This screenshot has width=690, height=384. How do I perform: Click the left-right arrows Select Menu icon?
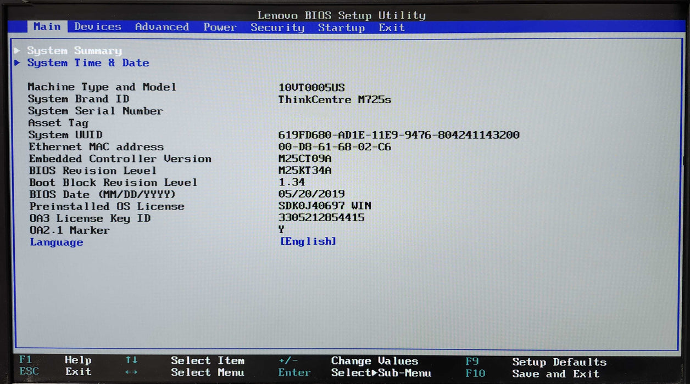coord(131,372)
